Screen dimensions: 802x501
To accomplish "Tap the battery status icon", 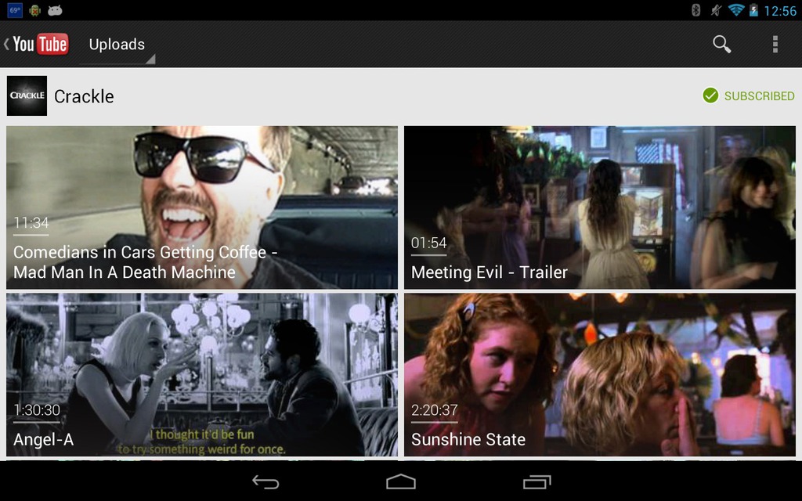I will [753, 9].
